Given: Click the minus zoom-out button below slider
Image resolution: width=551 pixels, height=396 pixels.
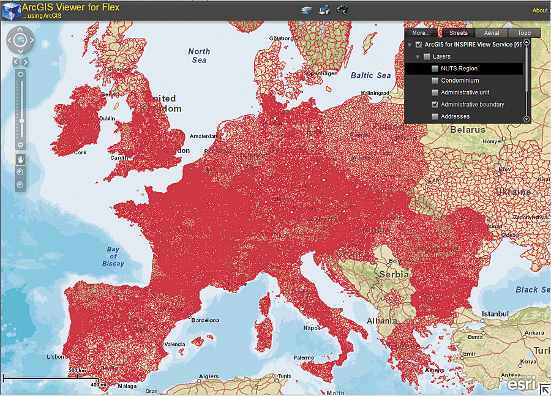Looking at the screenshot, I should click(20, 145).
